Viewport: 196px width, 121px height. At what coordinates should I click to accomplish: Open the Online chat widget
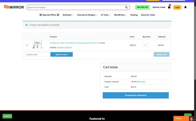point(181,118)
